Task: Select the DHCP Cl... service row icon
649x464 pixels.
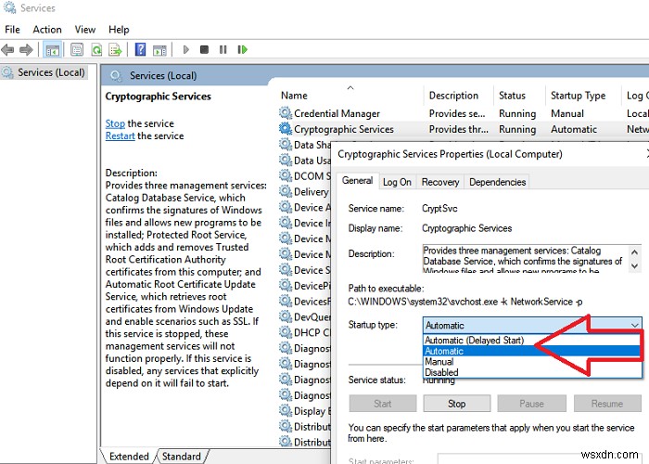Action: tap(286, 332)
